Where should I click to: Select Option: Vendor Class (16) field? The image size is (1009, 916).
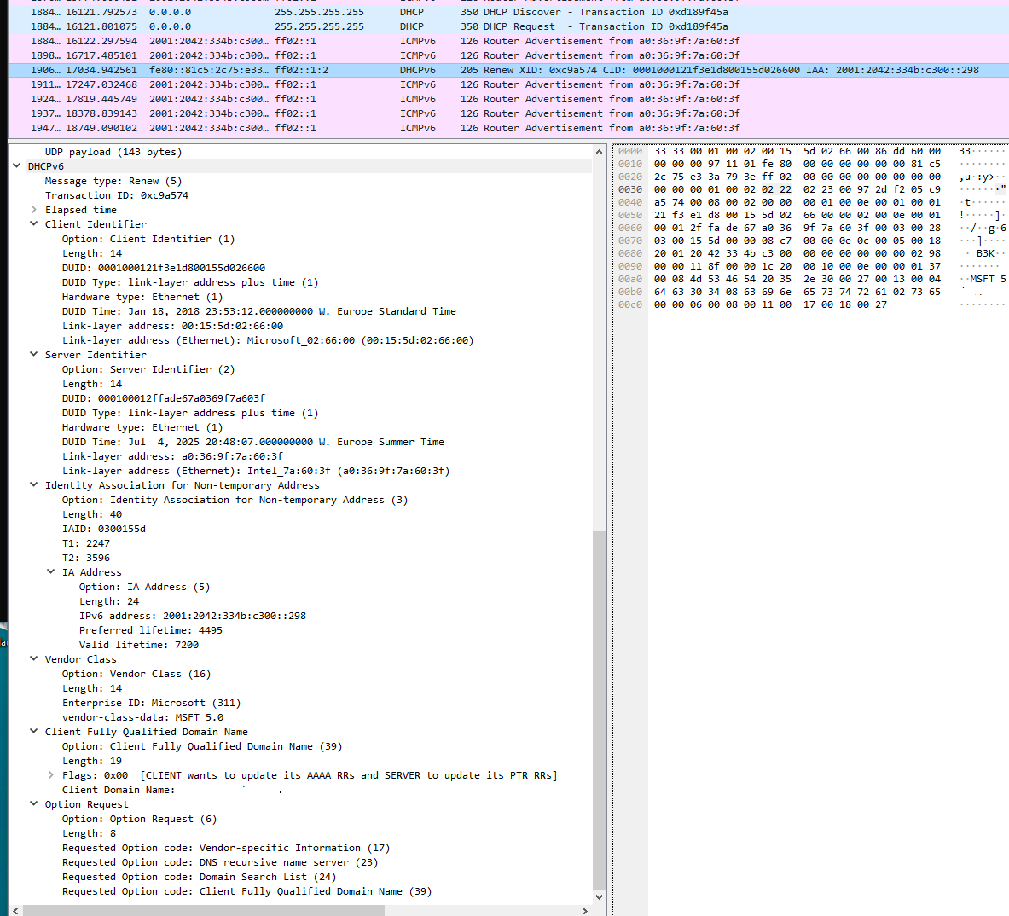pyautogui.click(x=136, y=674)
